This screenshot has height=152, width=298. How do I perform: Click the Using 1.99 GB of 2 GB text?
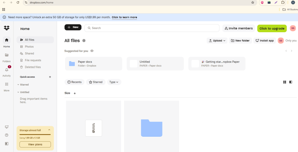[x=30, y=138]
